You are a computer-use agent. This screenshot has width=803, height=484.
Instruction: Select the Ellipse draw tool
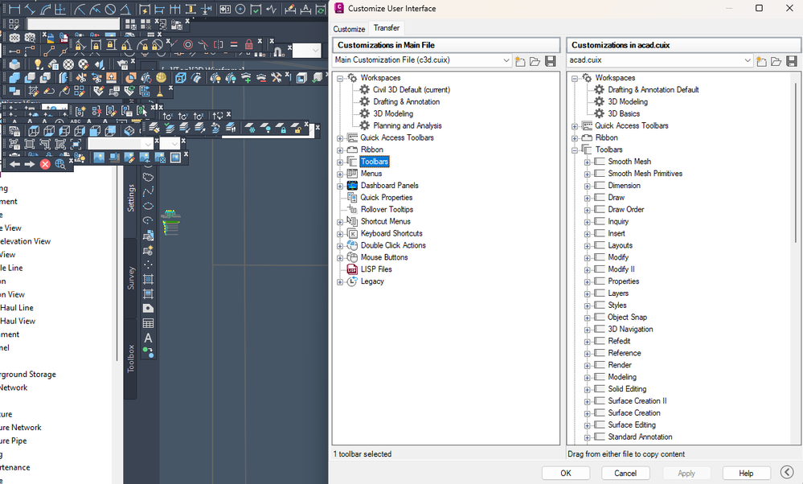pyautogui.click(x=148, y=206)
